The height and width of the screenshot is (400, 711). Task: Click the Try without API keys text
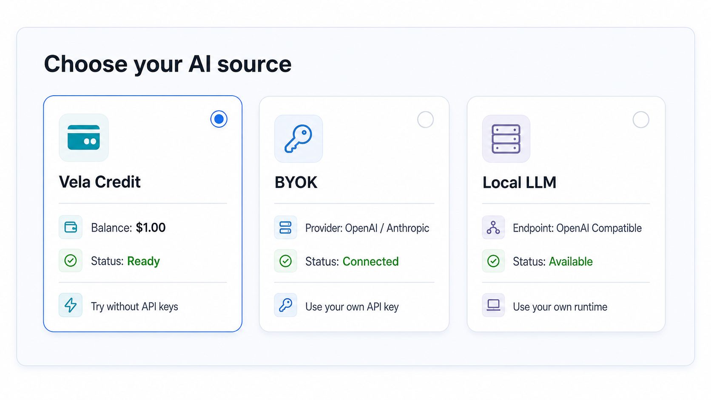tap(134, 306)
